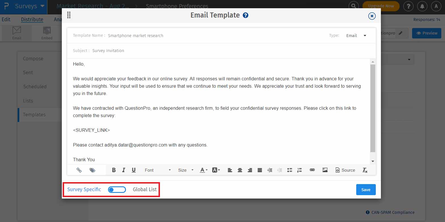The width and height of the screenshot is (445, 222).
Task: Center align the email text
Action: 240,170
